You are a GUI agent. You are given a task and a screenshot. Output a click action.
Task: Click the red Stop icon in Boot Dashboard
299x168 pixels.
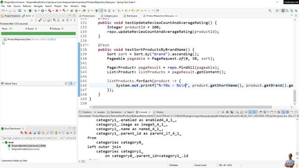pyautogui.click(x=30, y=133)
